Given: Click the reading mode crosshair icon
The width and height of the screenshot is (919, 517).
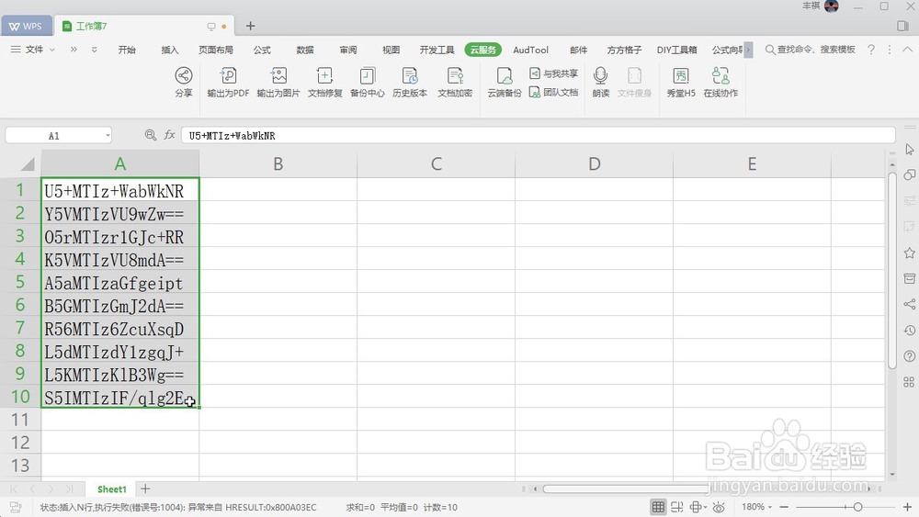Looking at the screenshot, I should (x=697, y=507).
